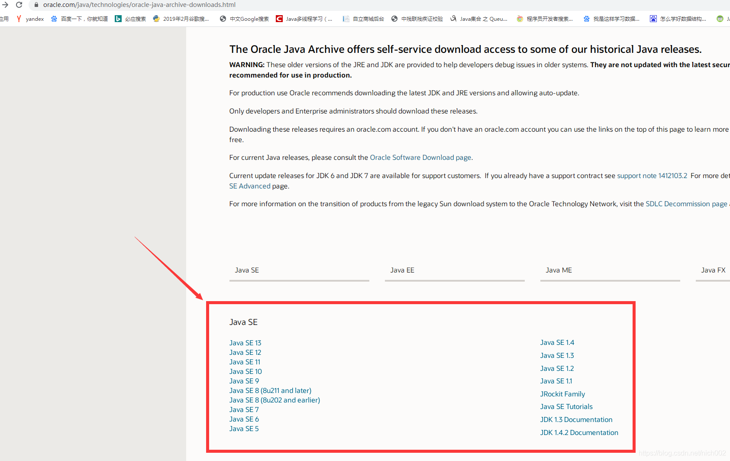Open the 中残联残疾证校验 bookmark
Viewport: 730px width, 461px height.
point(417,19)
